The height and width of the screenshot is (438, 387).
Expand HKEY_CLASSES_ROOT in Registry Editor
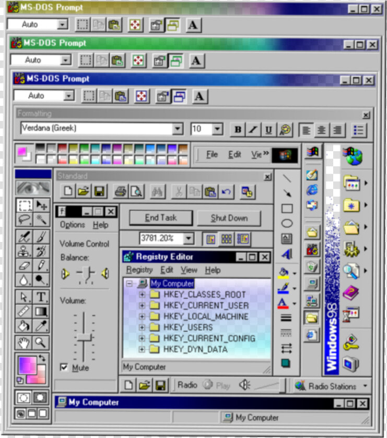point(142,295)
